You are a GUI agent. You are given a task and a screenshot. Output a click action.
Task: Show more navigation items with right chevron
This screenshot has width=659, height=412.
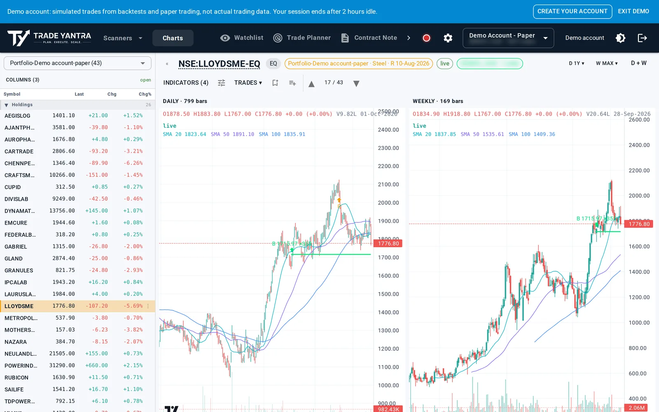(409, 38)
